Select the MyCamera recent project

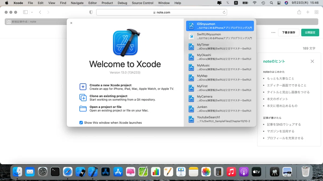coord(220,98)
